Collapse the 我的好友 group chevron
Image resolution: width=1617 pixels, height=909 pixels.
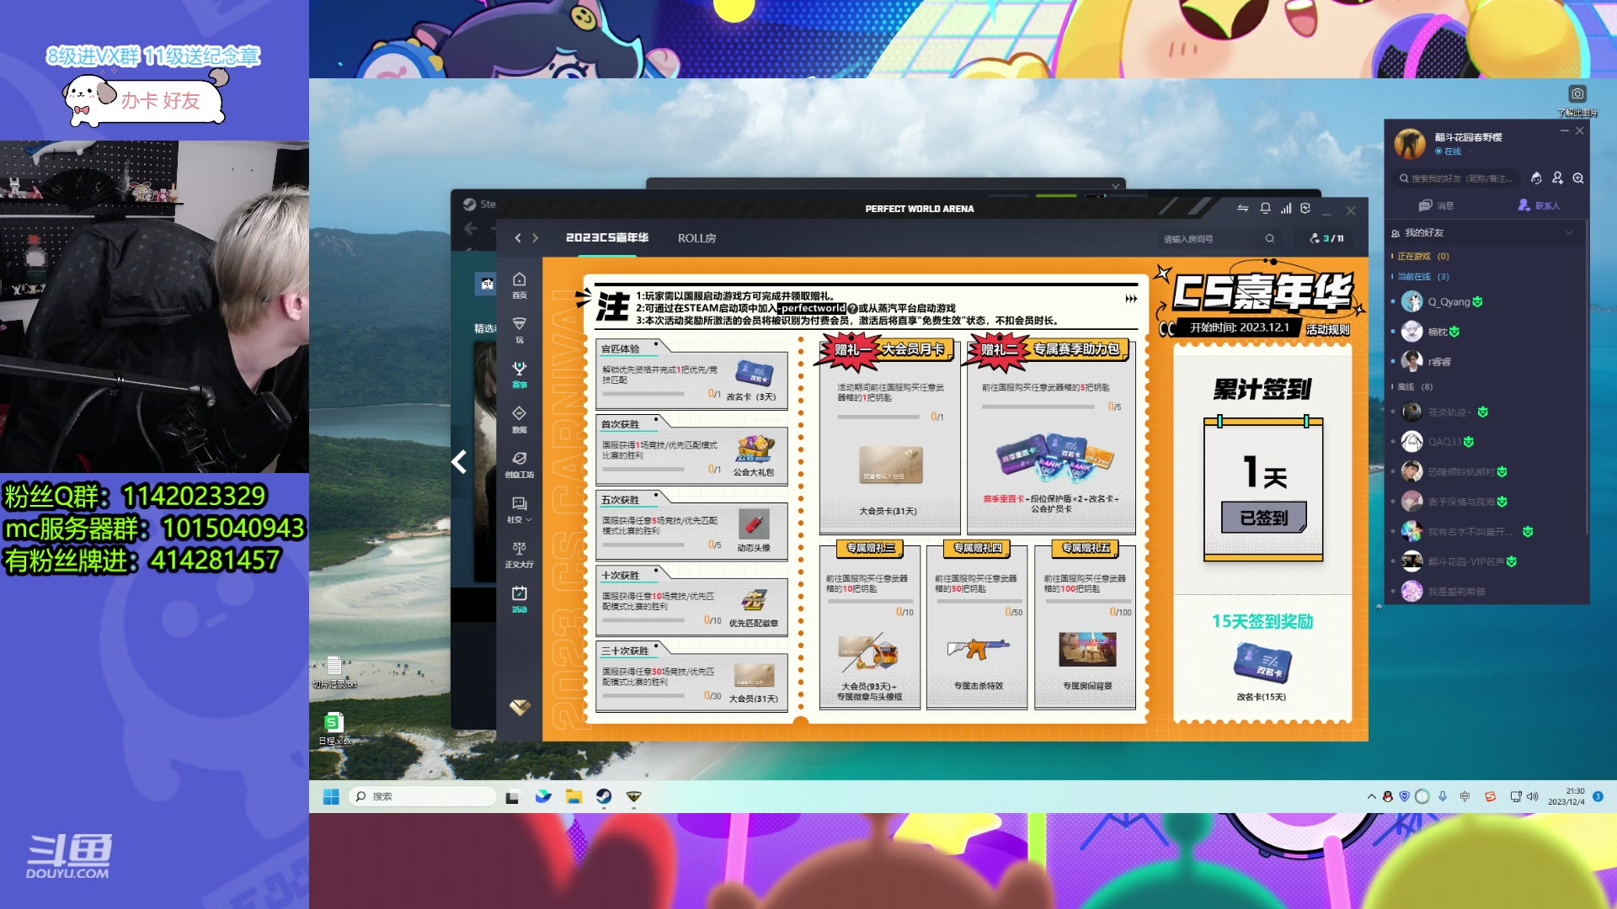[x=1569, y=233]
